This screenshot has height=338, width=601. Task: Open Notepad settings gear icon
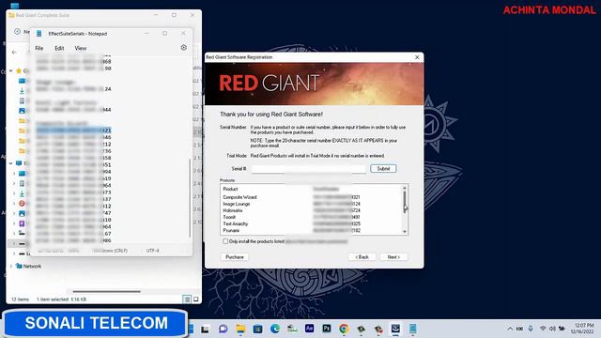(184, 48)
